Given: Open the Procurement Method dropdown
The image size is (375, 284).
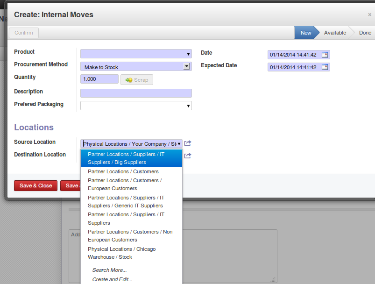Looking at the screenshot, I should tap(187, 67).
